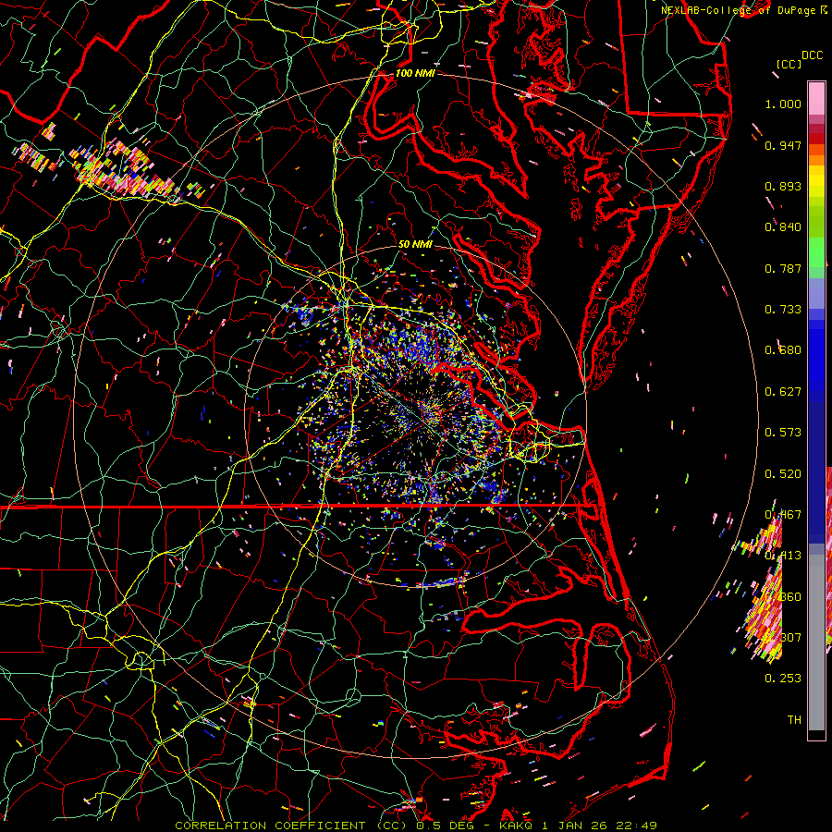The image size is (832, 832).
Task: Click the [CC] legend unit label
Action: point(789,64)
